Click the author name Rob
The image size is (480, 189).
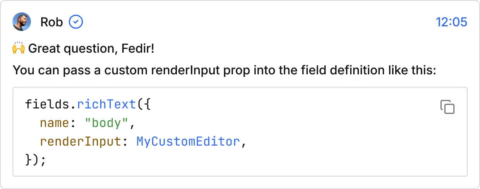pos(51,22)
